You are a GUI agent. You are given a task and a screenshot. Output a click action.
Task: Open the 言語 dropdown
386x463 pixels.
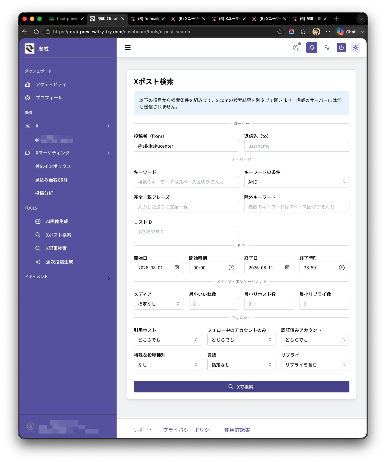pos(241,365)
